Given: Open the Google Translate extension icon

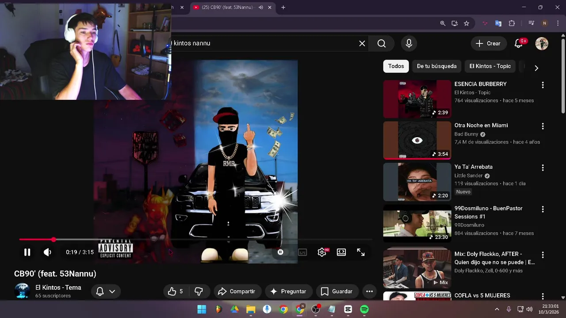Looking at the screenshot, I should click(498, 23).
